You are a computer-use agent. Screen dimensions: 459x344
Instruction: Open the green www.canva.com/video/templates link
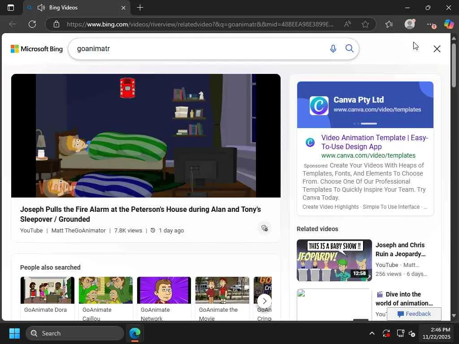tap(368, 155)
